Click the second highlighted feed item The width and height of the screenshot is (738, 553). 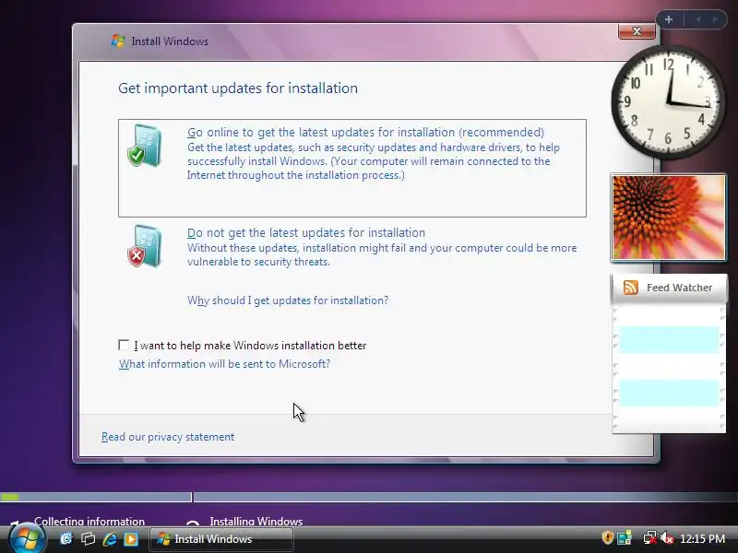[x=669, y=393]
